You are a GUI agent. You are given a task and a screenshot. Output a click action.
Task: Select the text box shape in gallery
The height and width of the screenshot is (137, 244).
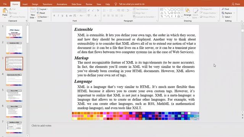click(162, 10)
